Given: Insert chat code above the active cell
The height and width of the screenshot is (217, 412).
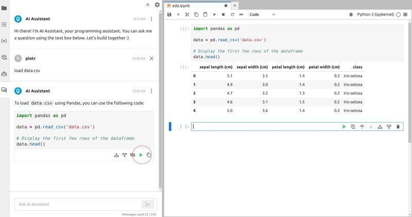Looking at the screenshot, I should [x=116, y=155].
